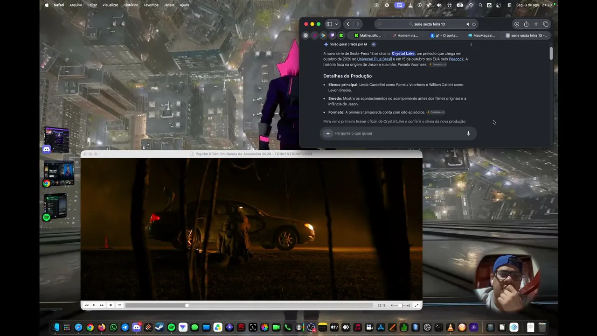Screen dimensions: 597x336
Task: Open the video player playlist button
Action: click(119, 305)
